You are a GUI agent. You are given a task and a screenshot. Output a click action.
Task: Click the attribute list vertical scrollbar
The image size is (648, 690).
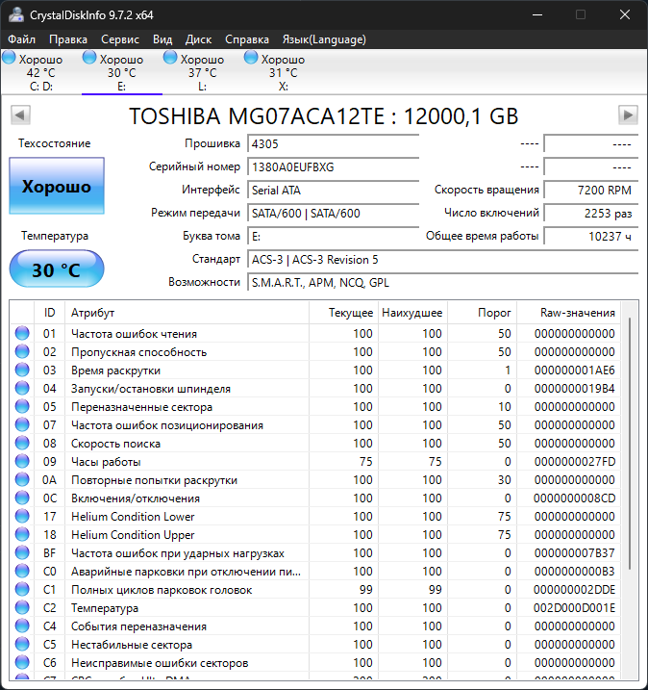coord(630,445)
